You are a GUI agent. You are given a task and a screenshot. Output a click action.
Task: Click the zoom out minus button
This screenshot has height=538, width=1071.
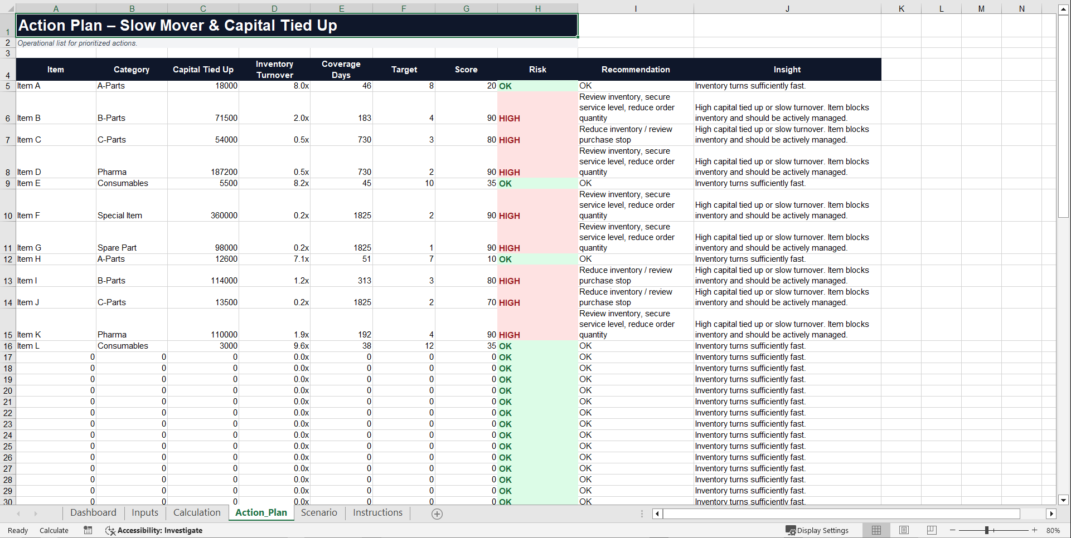pyautogui.click(x=953, y=530)
